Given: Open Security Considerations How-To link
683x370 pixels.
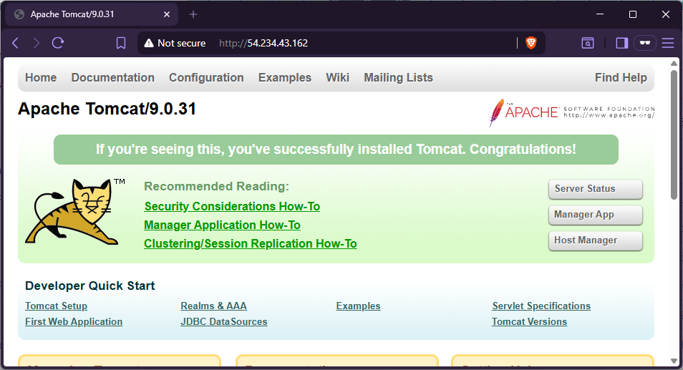Looking at the screenshot, I should [x=232, y=206].
